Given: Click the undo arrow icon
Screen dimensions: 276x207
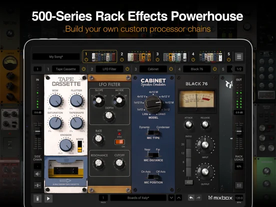Looking at the screenshot, I should [x=191, y=198].
